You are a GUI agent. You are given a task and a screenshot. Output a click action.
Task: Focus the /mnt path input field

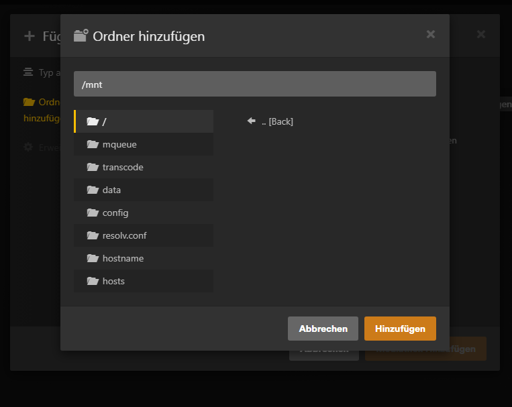[255, 84]
